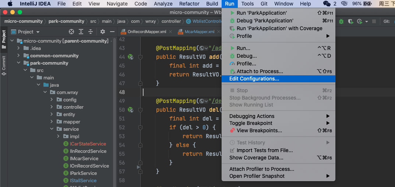Viewport: 395px width, 187px height.
Task: Choose Debug 'ParkApplication' menu item
Action: click(x=278, y=21)
